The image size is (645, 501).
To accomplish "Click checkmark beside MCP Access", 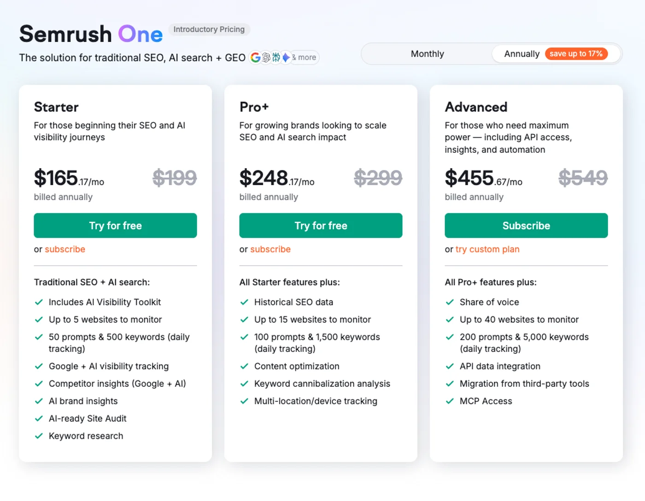I will click(x=450, y=401).
